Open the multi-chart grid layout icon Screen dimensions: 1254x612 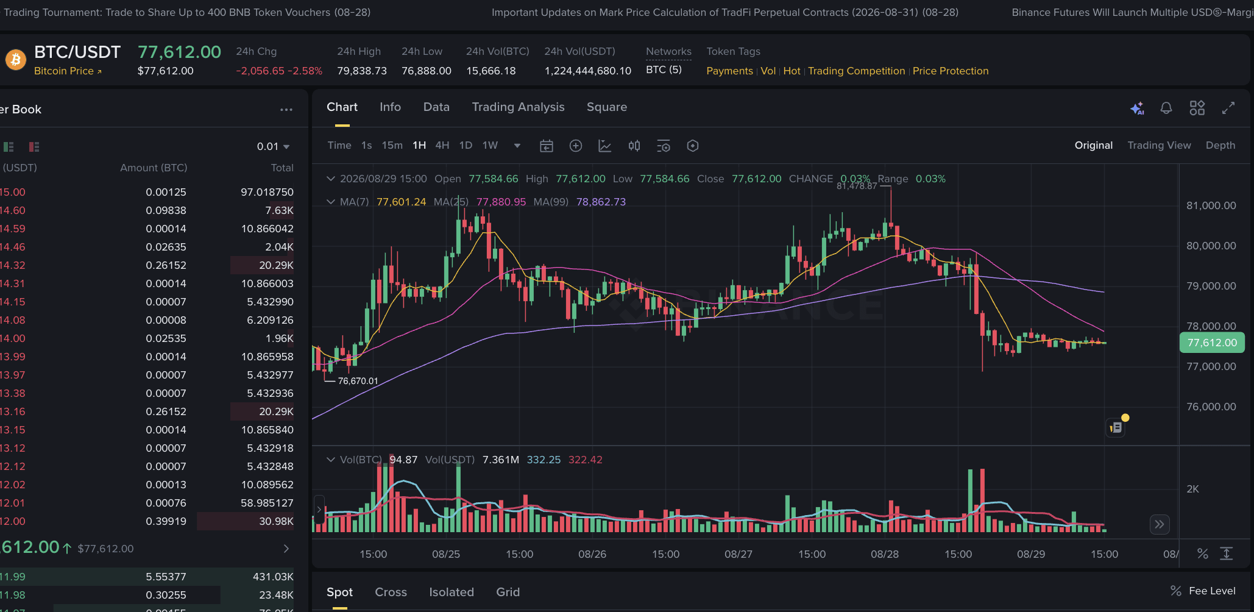point(1197,108)
